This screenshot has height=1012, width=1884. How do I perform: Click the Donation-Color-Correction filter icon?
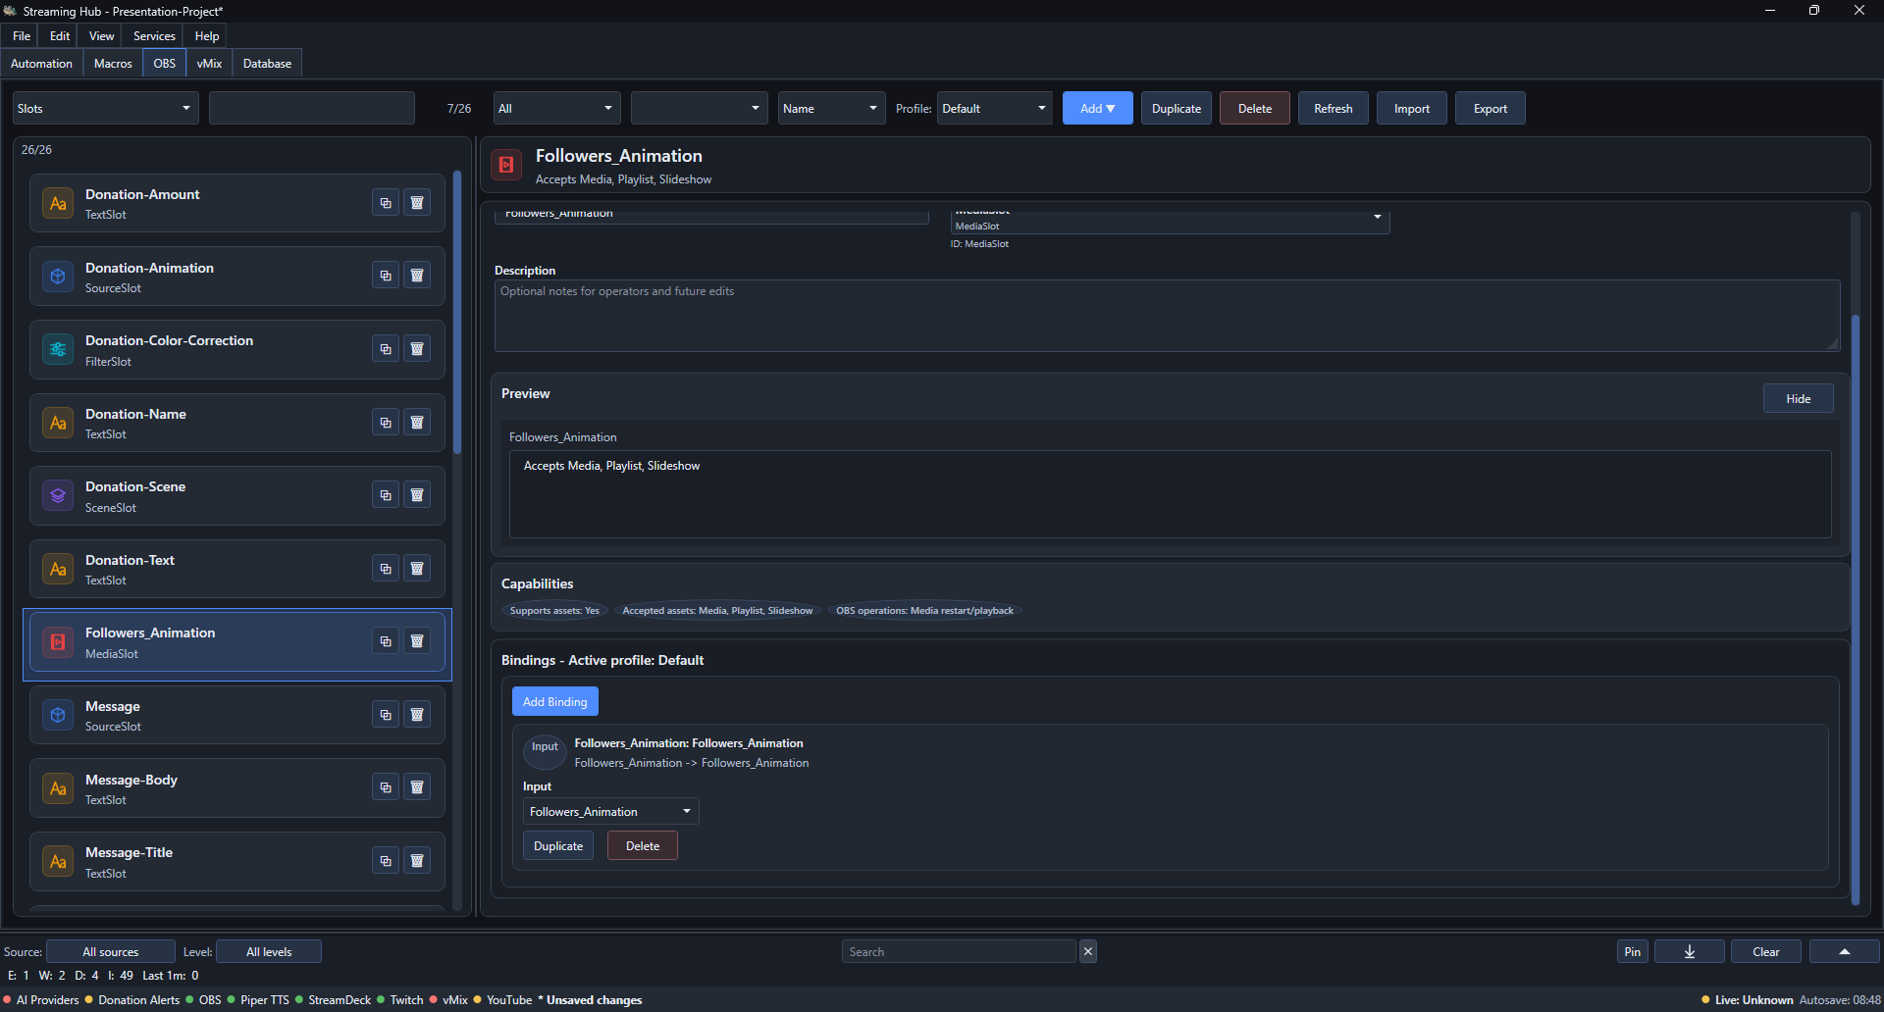[x=58, y=349]
